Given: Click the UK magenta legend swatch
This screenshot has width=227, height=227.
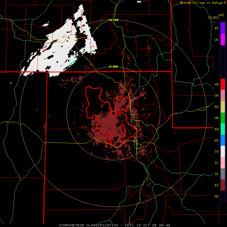Looking at the screenshot, I should [x=223, y=40].
